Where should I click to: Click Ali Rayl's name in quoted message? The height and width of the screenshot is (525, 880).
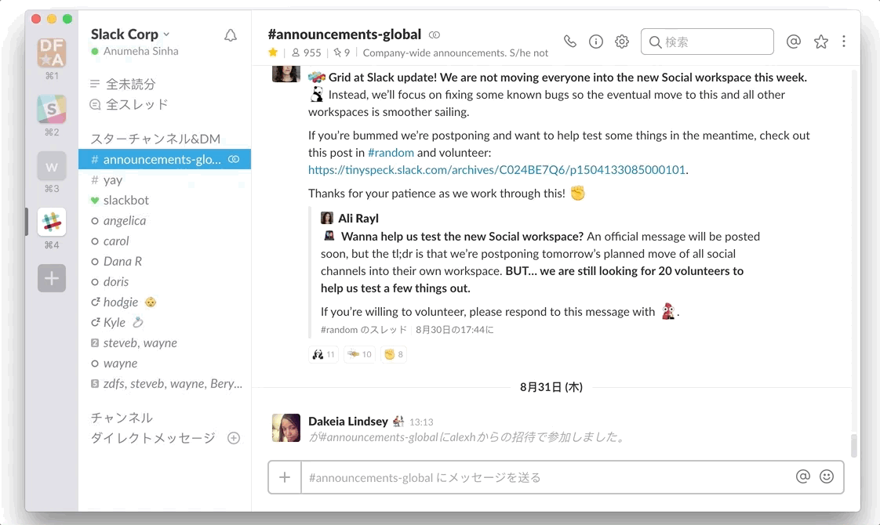[x=358, y=218]
